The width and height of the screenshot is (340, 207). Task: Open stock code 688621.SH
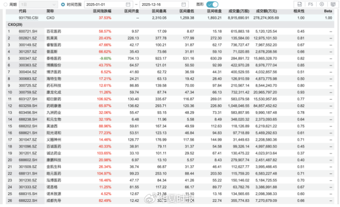point(28,133)
